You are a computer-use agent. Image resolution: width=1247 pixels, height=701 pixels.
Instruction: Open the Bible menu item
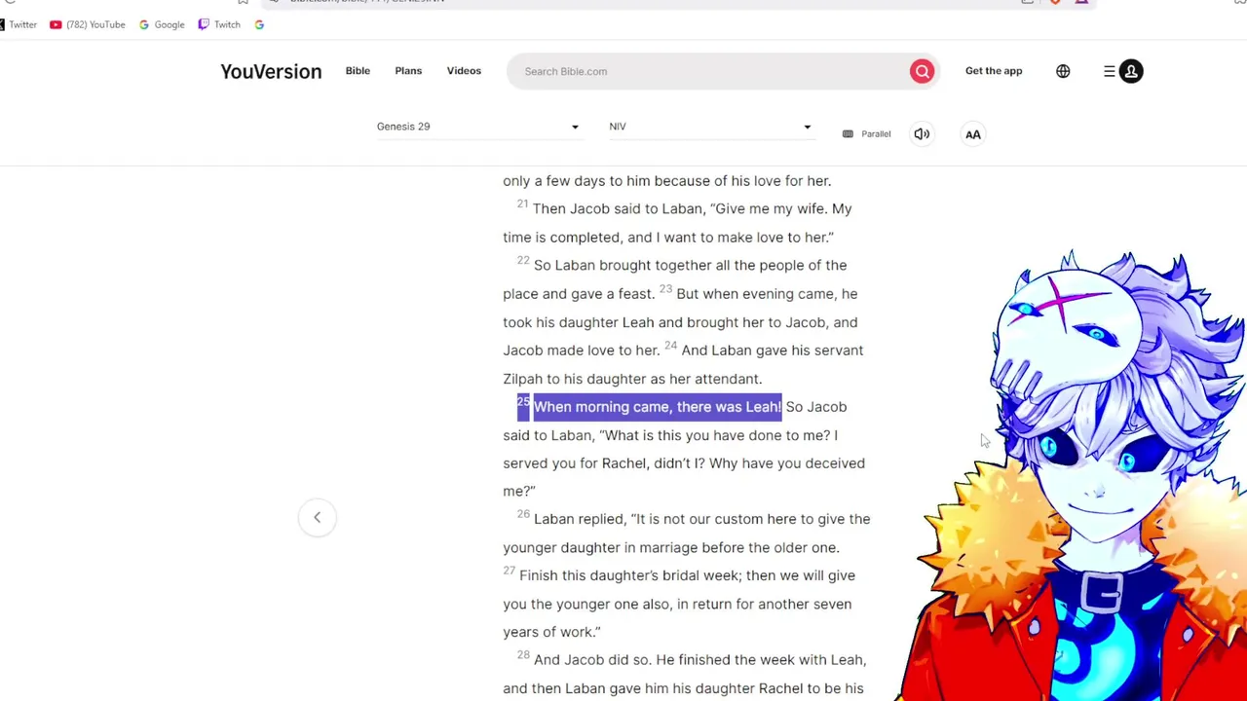tap(358, 71)
